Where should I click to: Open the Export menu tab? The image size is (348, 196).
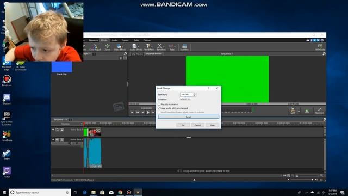(126, 40)
